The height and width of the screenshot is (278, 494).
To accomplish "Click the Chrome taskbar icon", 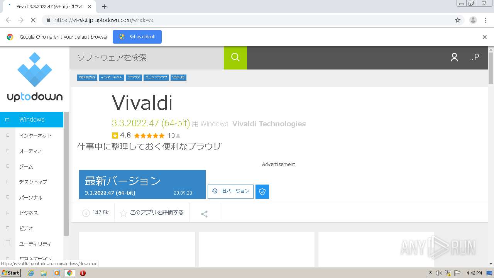I will click(70, 273).
